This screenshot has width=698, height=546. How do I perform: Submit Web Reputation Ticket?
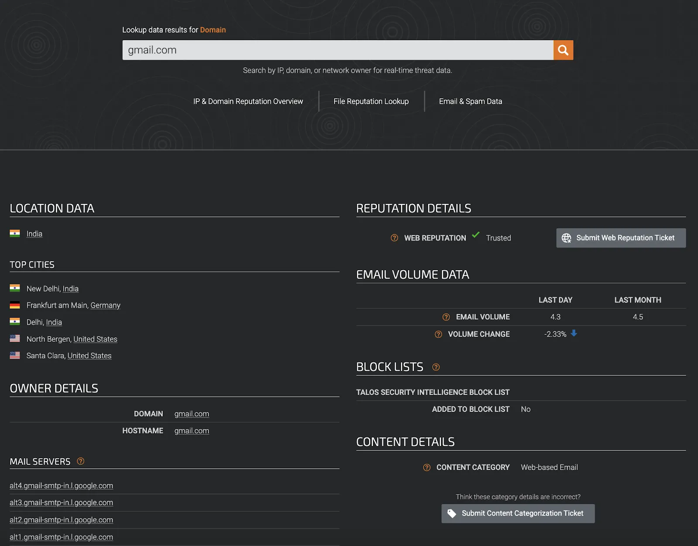pyautogui.click(x=621, y=238)
